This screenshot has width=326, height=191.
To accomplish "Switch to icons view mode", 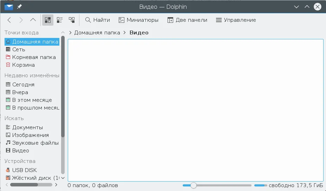I will pos(48,20).
